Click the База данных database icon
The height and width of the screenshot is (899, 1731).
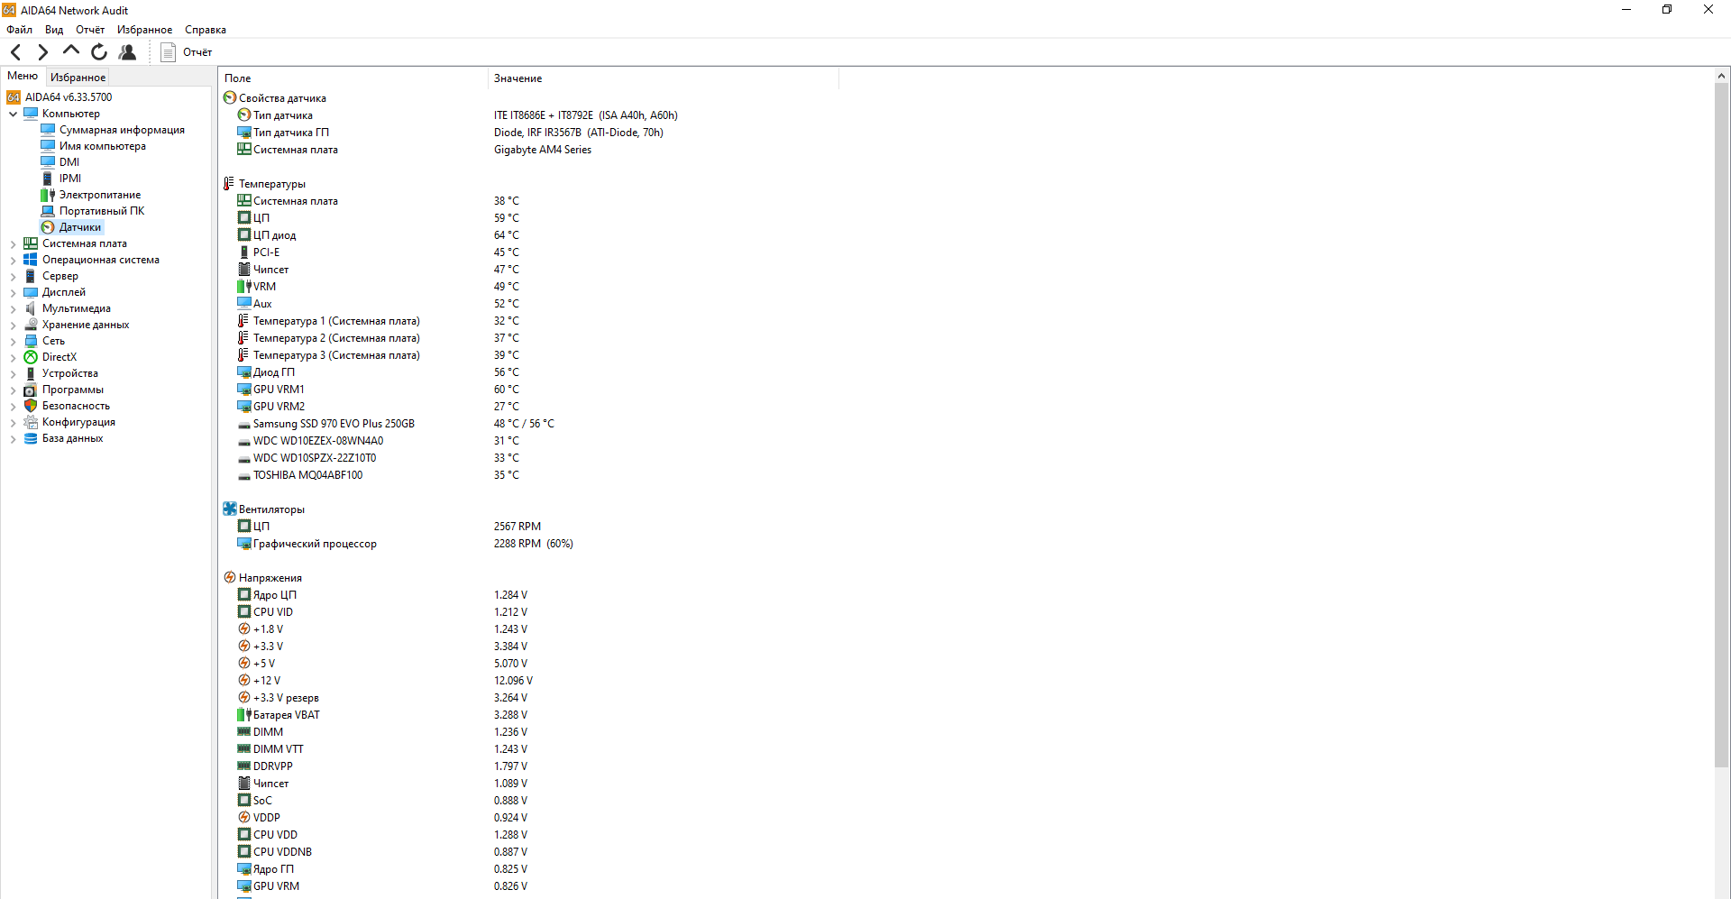pyautogui.click(x=31, y=438)
